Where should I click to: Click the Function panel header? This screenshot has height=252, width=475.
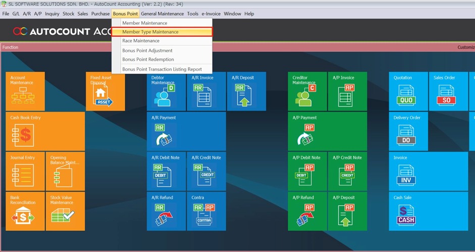tap(10, 47)
